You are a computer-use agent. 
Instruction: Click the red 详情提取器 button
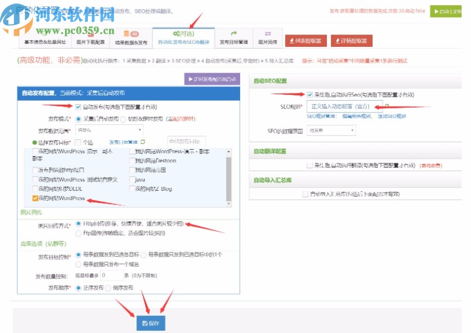(x=351, y=41)
